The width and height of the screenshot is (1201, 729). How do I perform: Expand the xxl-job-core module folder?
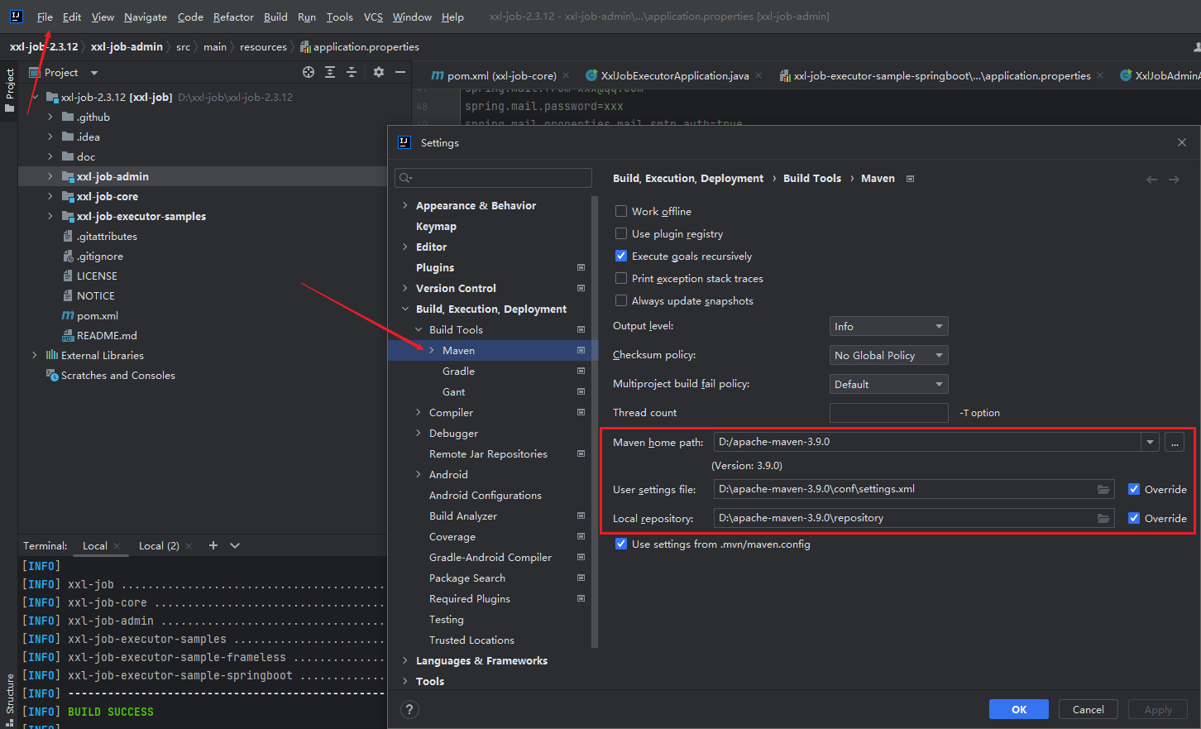click(x=50, y=196)
